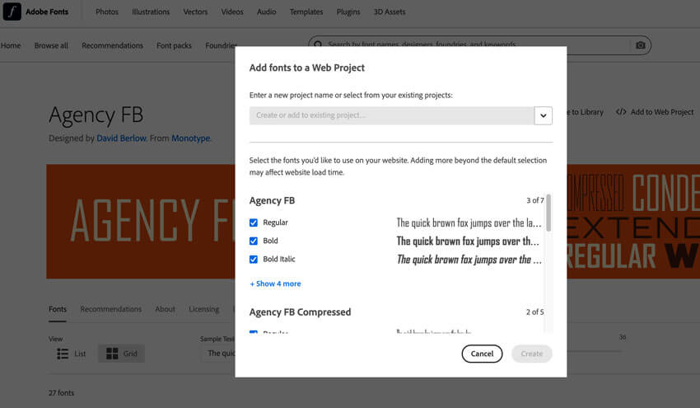Click the project name input field

391,115
